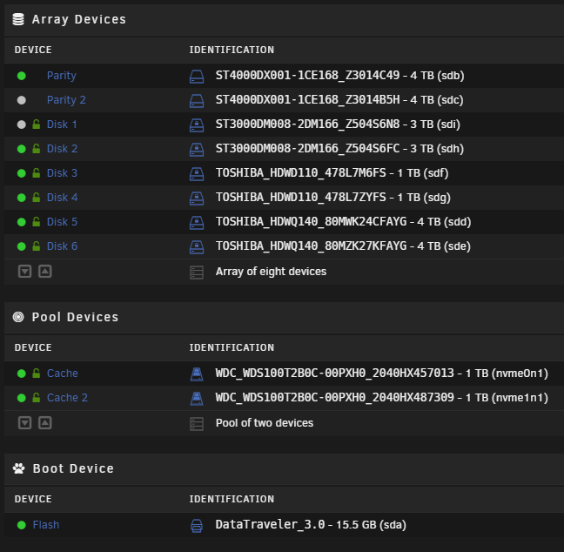Collapse array devices with the up arrow button

45,271
